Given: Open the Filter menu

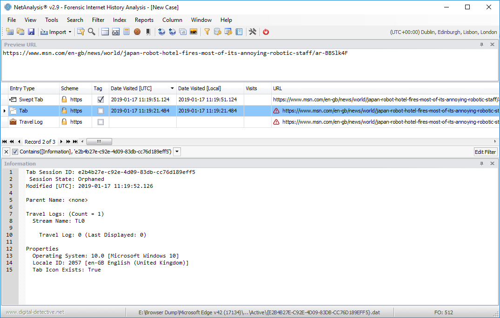Looking at the screenshot, I should pyautogui.click(x=98, y=20).
